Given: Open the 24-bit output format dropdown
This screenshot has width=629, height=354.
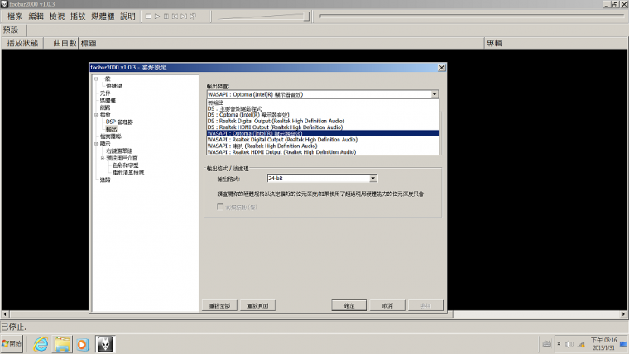Looking at the screenshot, I should (x=372, y=178).
